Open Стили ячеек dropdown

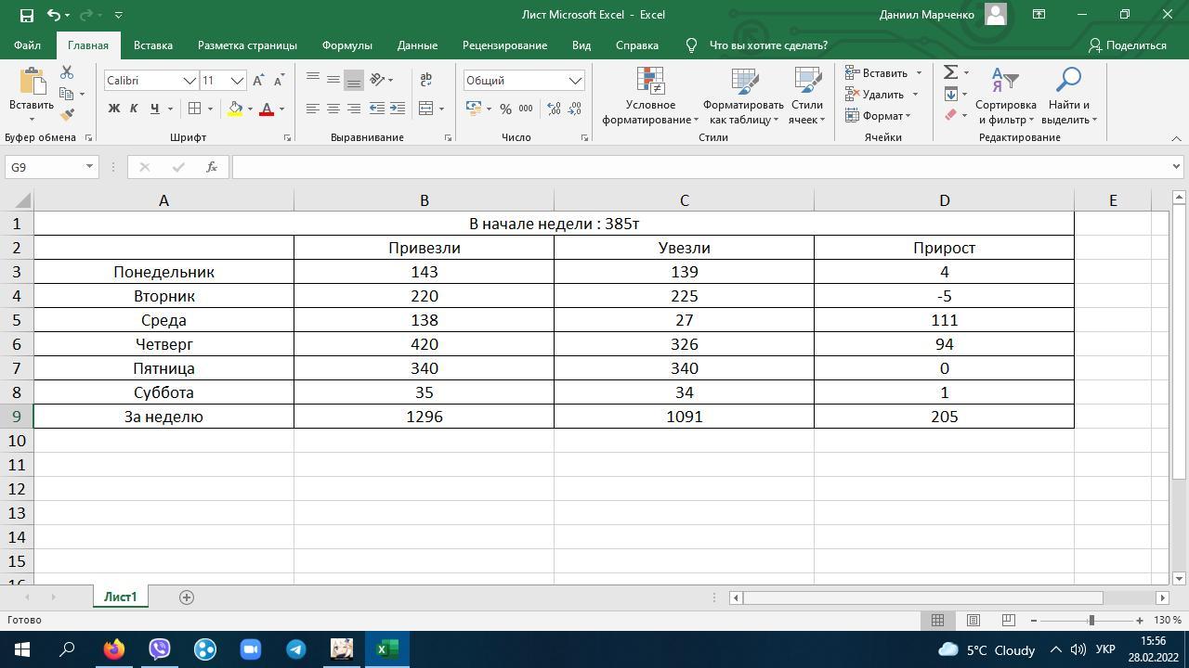tap(806, 96)
